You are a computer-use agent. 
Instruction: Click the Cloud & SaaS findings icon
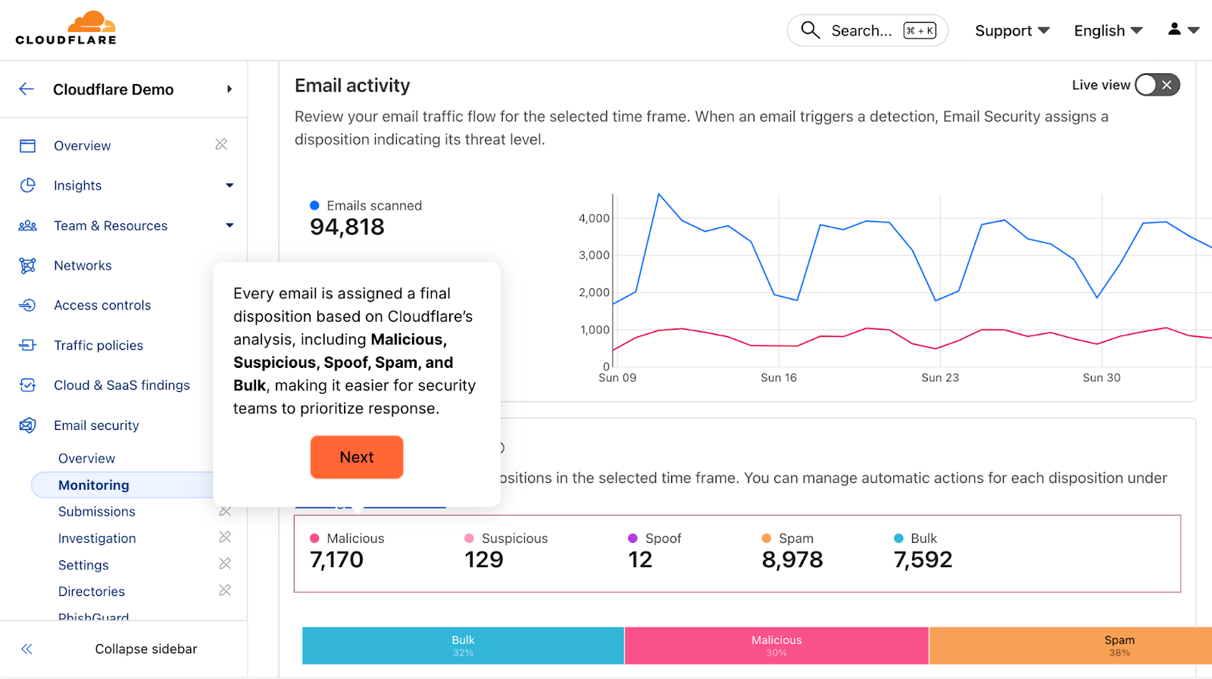[x=27, y=385]
